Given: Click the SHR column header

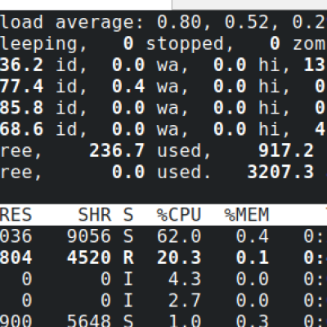Looking at the screenshot, I should pos(95,214).
